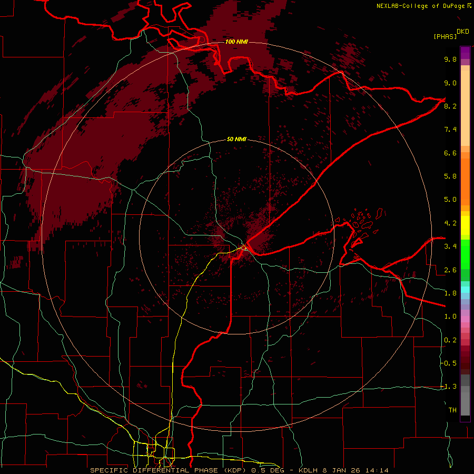The width and height of the screenshot is (474, 474).
Task: Click the yellow color bar segment near 4.2
Action: coord(465,225)
